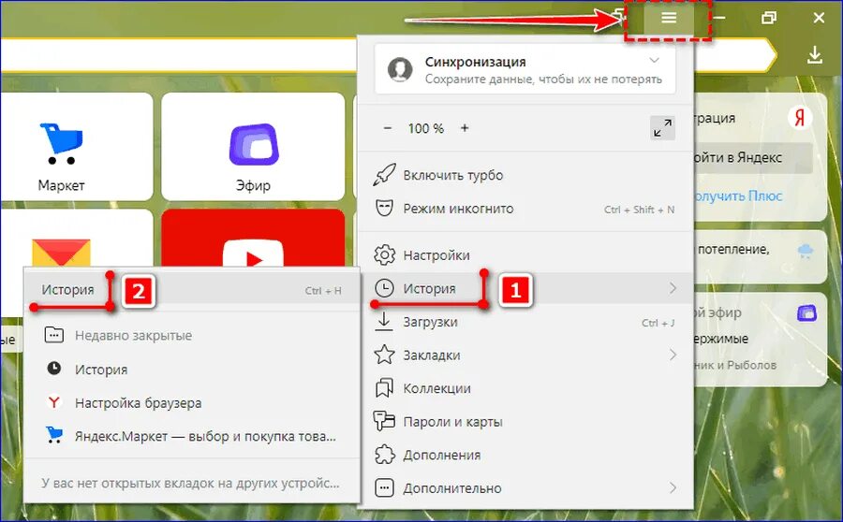Click the rocket icon for turbo mode
843x522 pixels.
[x=384, y=175]
